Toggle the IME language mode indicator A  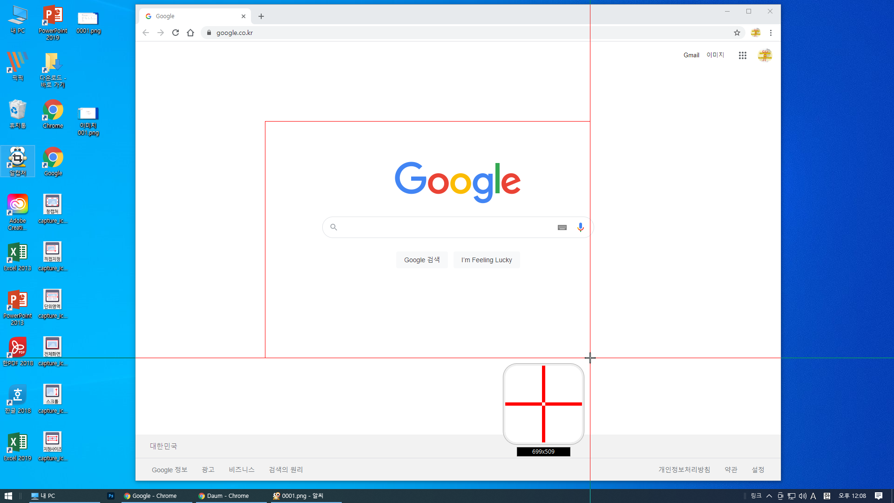tap(813, 496)
